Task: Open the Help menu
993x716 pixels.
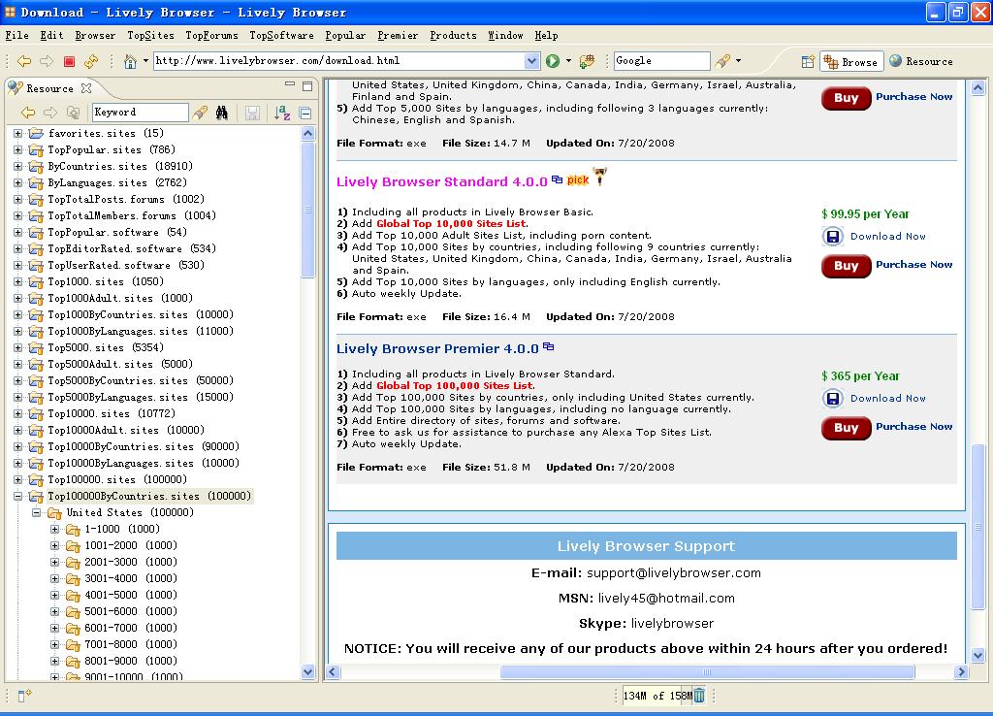Action: coord(546,36)
